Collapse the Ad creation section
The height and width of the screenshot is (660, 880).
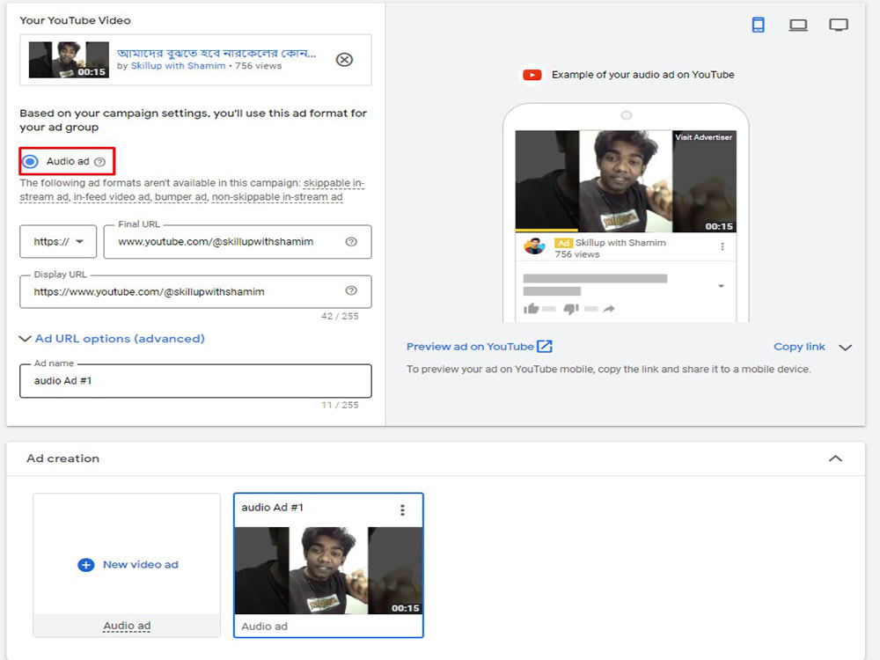tap(835, 458)
